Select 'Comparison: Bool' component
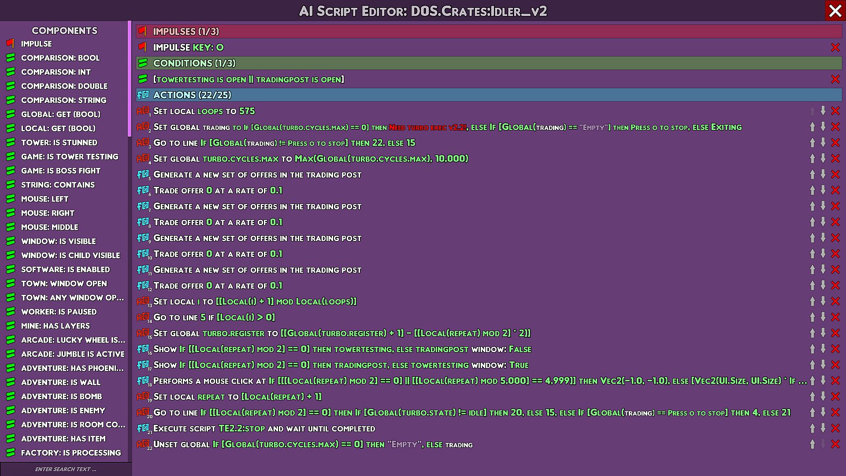This screenshot has width=846, height=476. (60, 58)
